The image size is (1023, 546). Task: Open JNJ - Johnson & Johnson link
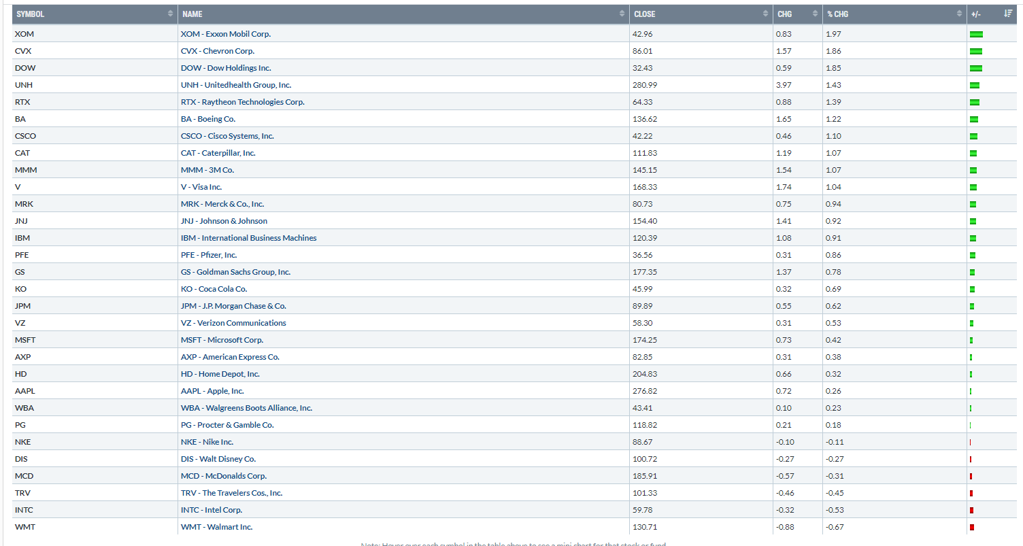224,221
